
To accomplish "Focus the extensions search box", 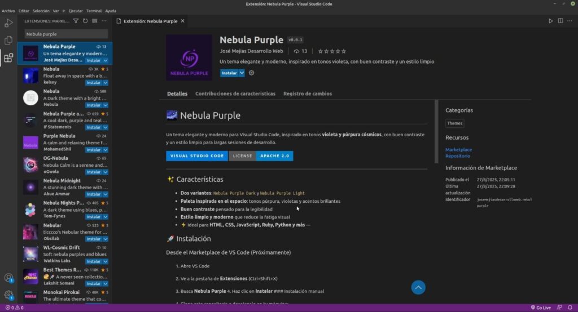I will click(x=67, y=34).
